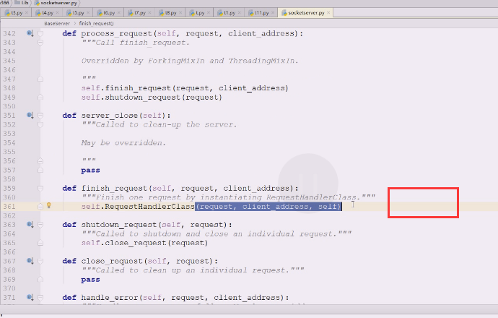This screenshot has height=318, width=498.
Task: Click the fold end marker at line 349
Action: coord(40,97)
